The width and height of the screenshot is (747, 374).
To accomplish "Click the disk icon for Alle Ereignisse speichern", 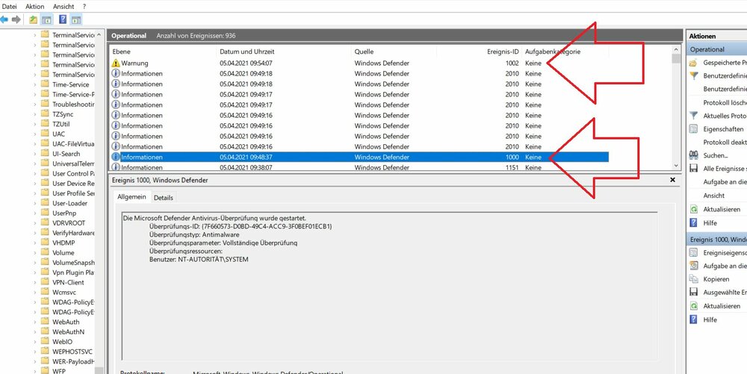I will tap(694, 169).
